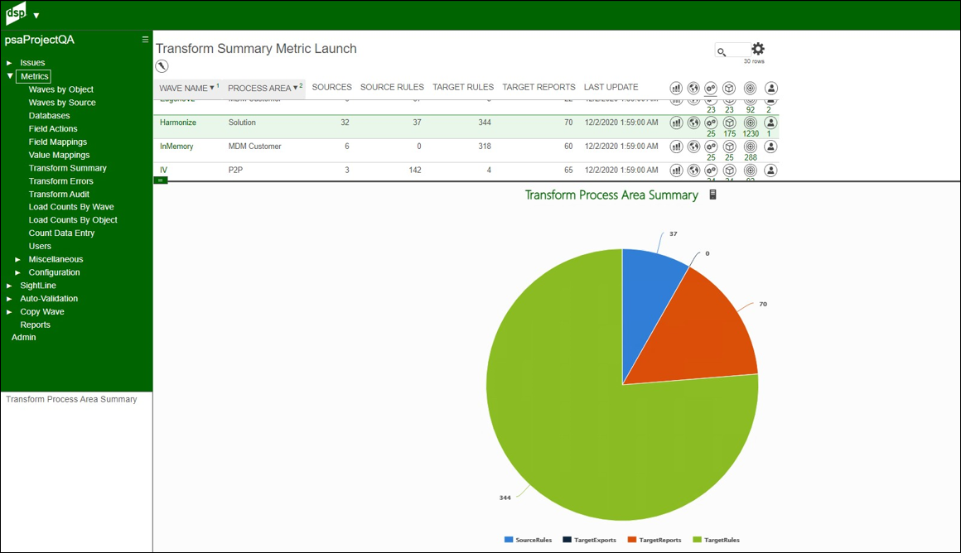
Task: Open bar chart icon for the InMemory row
Action: coord(676,147)
